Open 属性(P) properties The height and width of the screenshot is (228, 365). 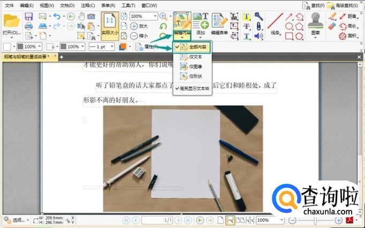pyautogui.click(x=147, y=46)
